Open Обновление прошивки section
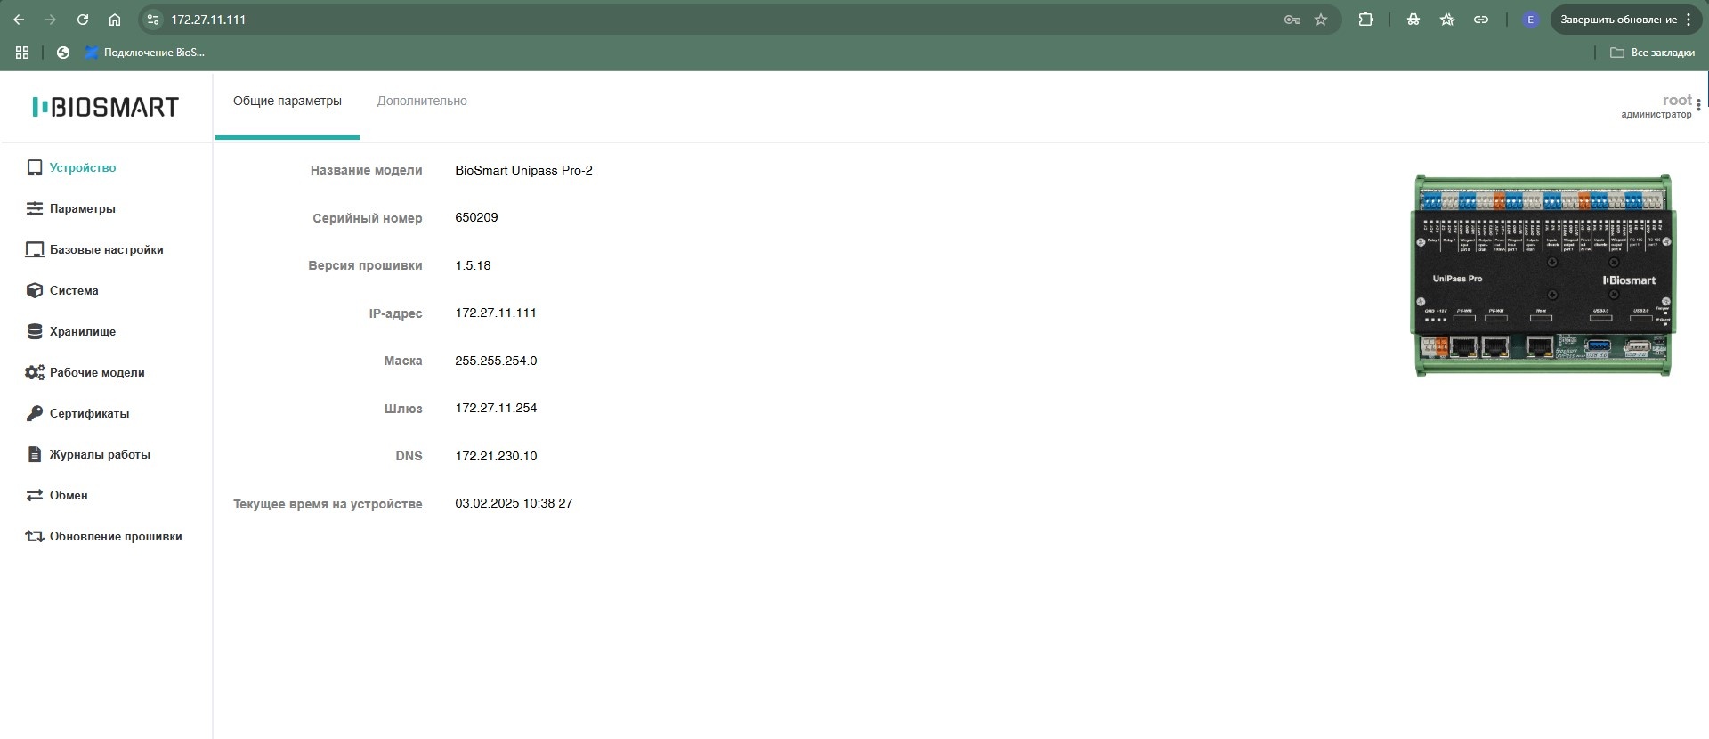 [x=116, y=536]
